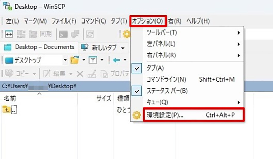Click the オプション(O) menu
The image size is (273, 159).
pyautogui.click(x=148, y=21)
